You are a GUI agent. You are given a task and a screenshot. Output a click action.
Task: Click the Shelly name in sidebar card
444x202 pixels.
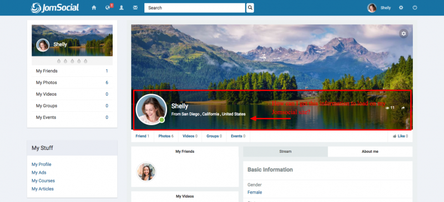tap(60, 44)
